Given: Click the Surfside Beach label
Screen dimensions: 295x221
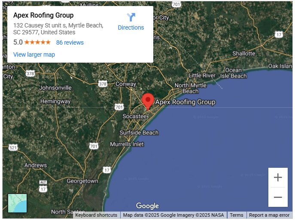Looking at the screenshot, I should 139,133.
